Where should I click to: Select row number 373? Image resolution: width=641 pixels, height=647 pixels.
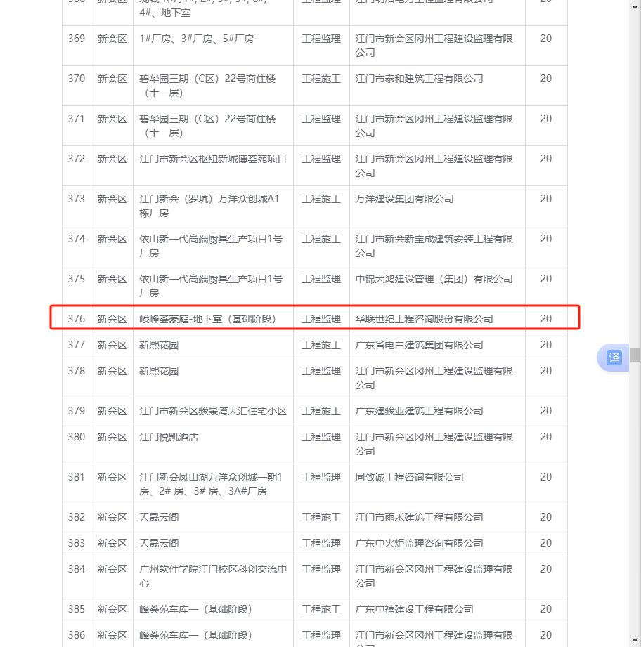pos(77,199)
